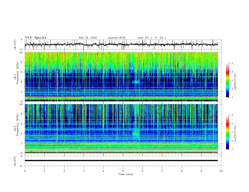
Task: Click the "-3" label on ch.1 colorbar
Action: point(232,63)
